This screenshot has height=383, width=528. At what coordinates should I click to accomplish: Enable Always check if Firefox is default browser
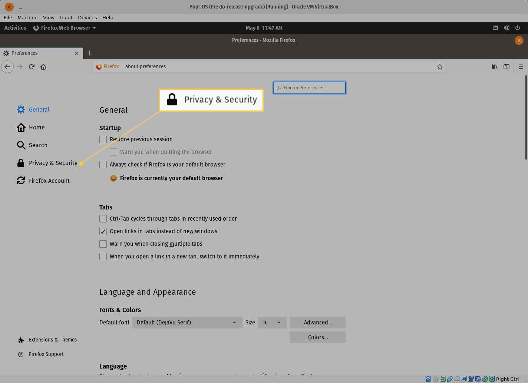103,165
